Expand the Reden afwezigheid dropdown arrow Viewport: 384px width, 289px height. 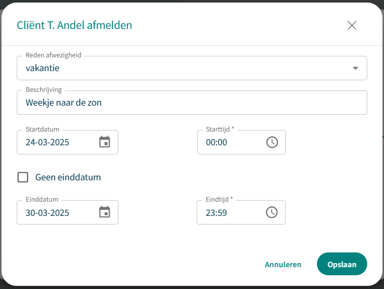pyautogui.click(x=355, y=68)
